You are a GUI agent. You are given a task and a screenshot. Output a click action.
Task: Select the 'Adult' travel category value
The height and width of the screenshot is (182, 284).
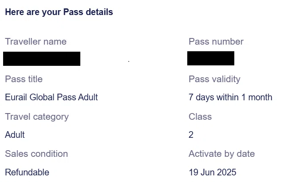click(x=15, y=135)
